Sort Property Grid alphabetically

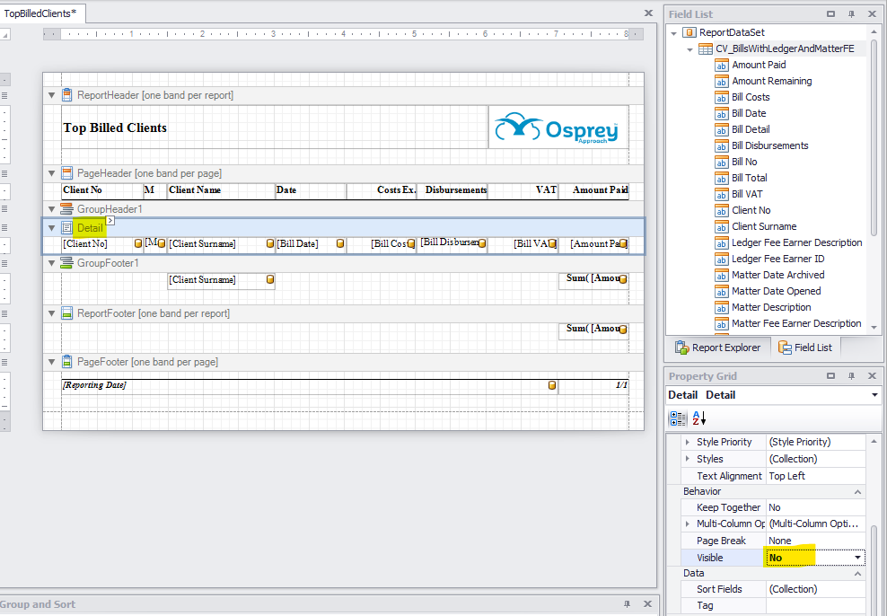[x=699, y=418]
